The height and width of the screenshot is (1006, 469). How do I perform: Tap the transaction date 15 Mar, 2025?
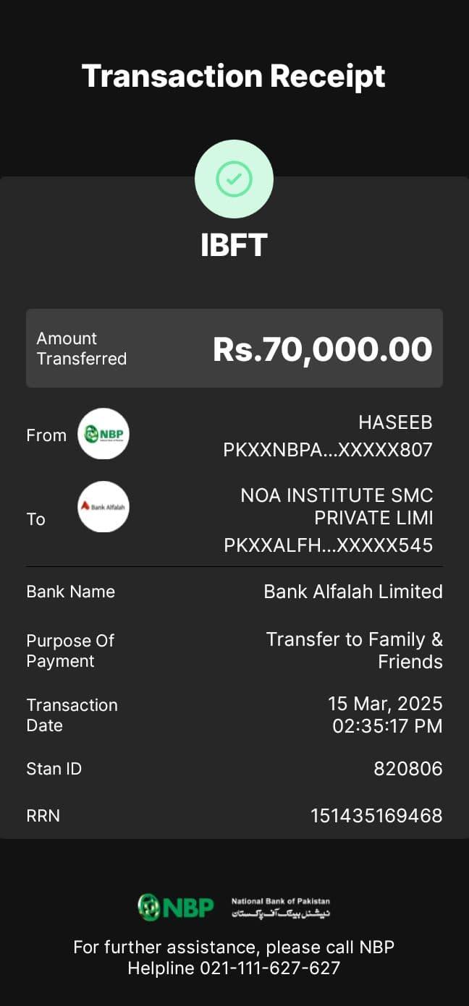[384, 704]
